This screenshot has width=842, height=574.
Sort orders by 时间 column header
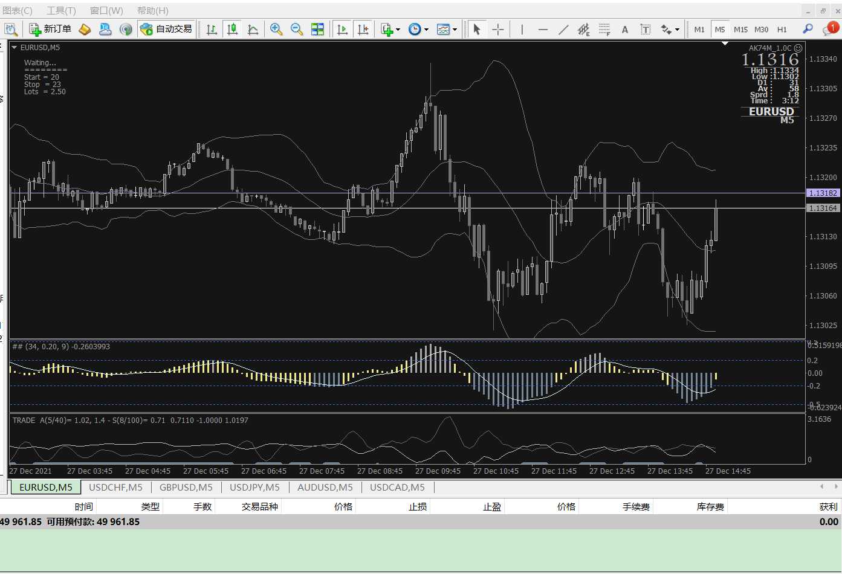(x=84, y=506)
